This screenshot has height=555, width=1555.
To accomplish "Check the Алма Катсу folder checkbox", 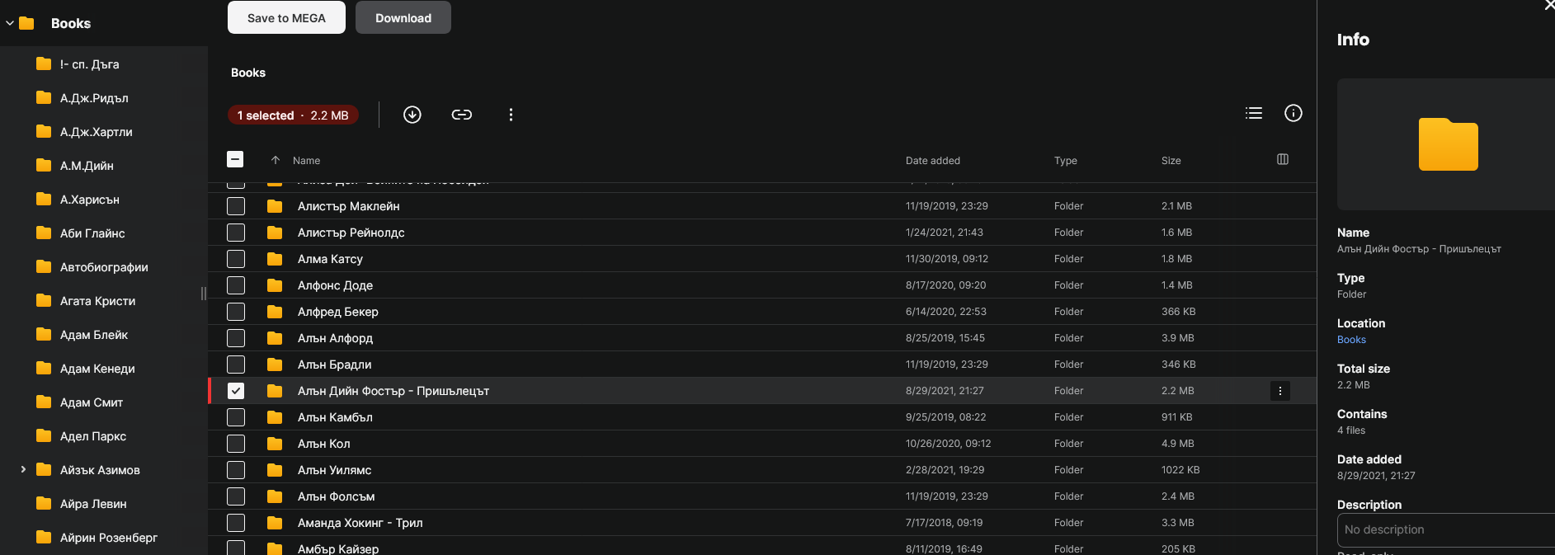I will tap(236, 259).
